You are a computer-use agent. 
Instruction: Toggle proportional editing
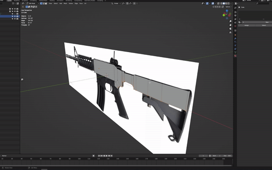pyautogui.click(x=134, y=4)
